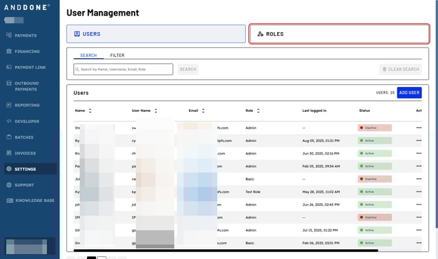Viewport: 438px width, 259px height.
Task: Click the Users: 20 count label
Action: tap(385, 92)
